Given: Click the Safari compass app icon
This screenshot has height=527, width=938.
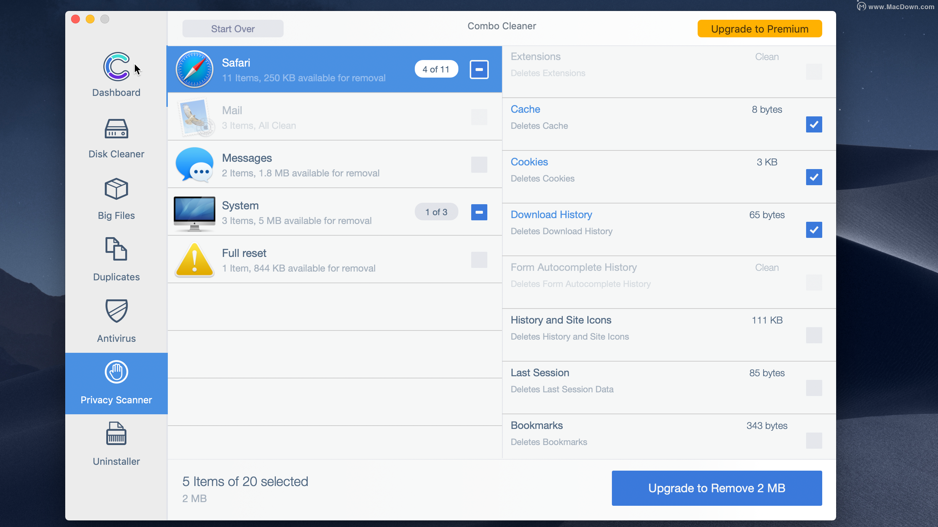Looking at the screenshot, I should coord(195,69).
